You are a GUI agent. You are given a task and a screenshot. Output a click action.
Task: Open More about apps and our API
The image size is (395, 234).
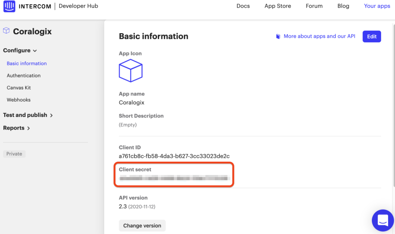319,36
